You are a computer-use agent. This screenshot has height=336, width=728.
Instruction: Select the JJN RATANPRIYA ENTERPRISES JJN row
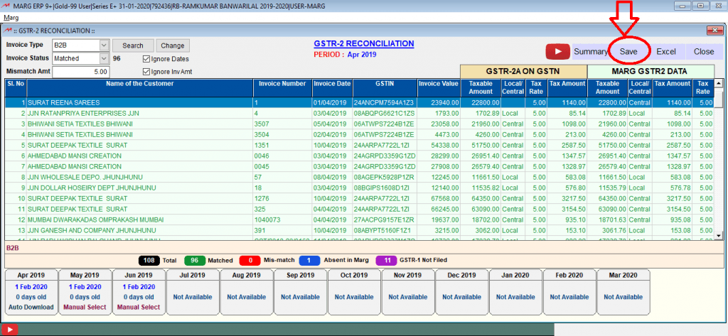359,113
